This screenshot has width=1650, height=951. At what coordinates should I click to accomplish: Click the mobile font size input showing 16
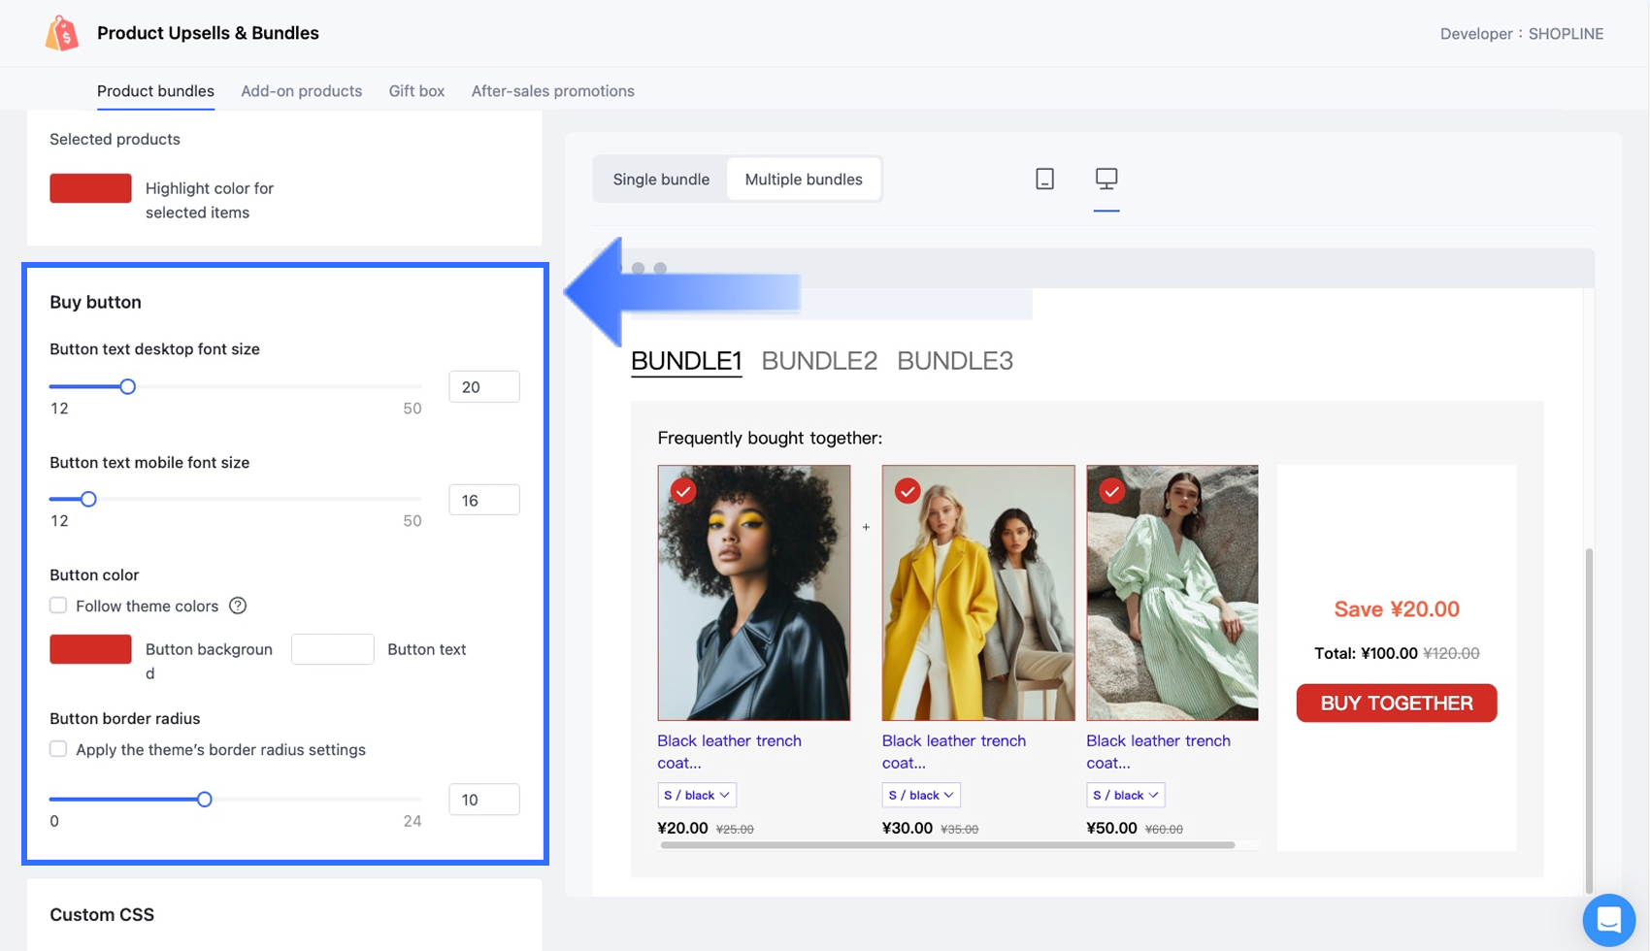coord(483,501)
